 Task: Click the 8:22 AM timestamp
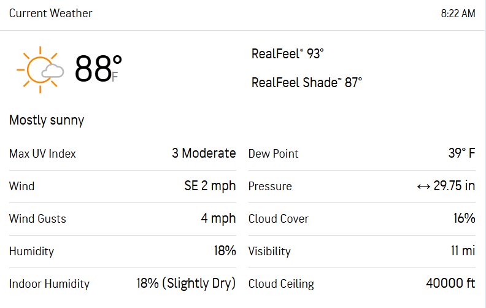pyautogui.click(x=458, y=13)
